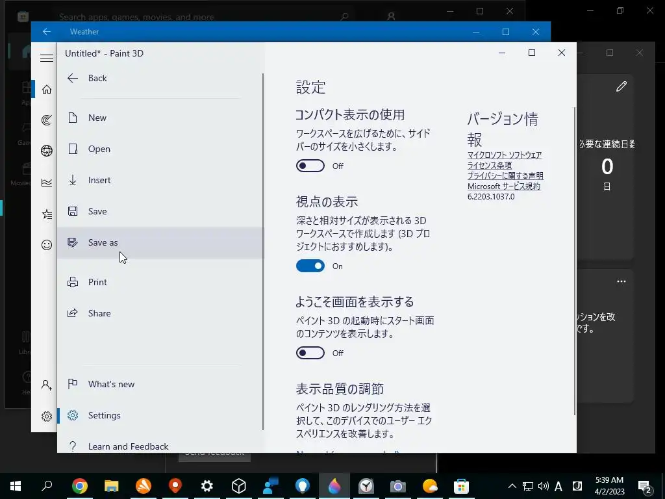The image size is (665, 499).
Task: Open the Windows Start menu
Action: pos(16,486)
